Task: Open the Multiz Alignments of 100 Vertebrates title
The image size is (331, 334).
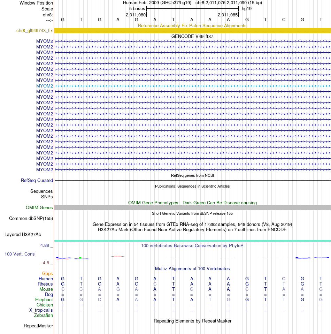Action: 192,268
